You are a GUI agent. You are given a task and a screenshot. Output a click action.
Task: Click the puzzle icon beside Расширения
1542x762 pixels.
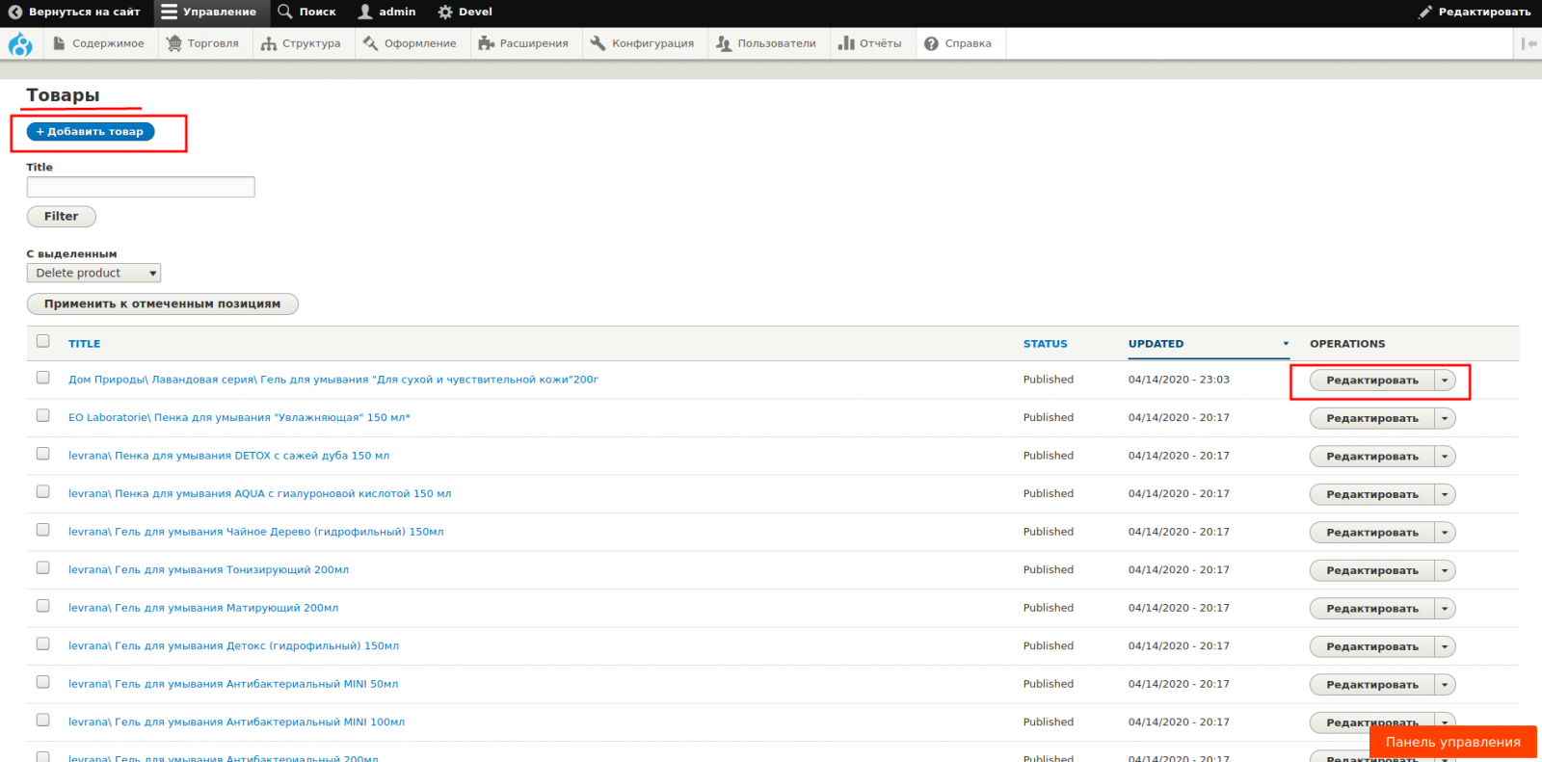(486, 43)
